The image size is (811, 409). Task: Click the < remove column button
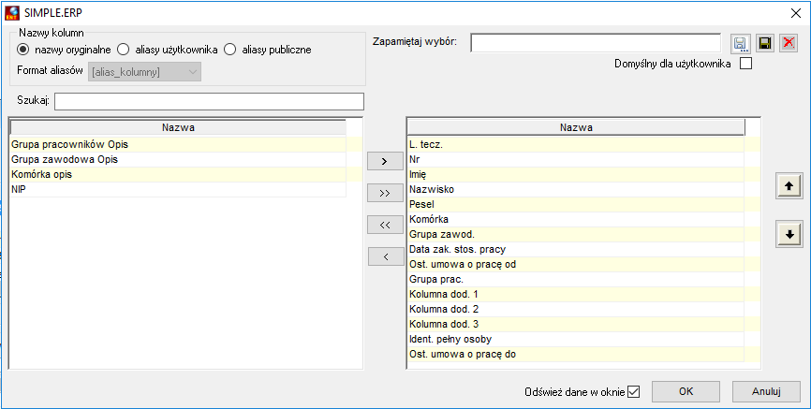[x=386, y=257]
